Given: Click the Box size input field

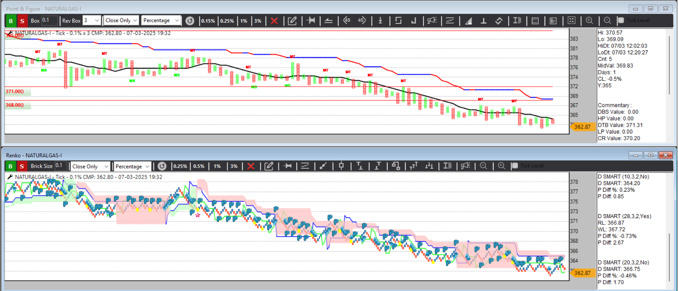Looking at the screenshot, I should click(49, 20).
